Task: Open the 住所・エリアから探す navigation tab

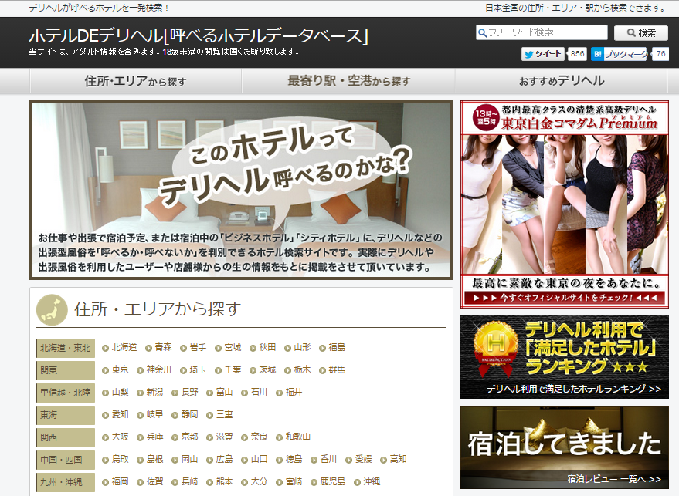Action: click(x=135, y=81)
